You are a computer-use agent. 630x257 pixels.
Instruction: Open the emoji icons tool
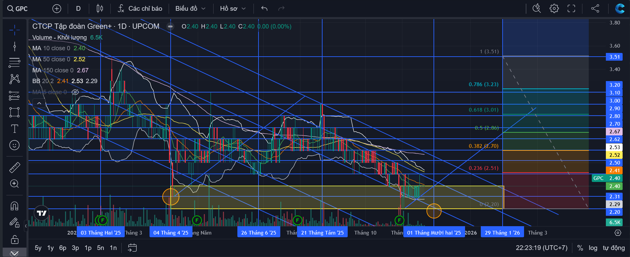(14, 145)
